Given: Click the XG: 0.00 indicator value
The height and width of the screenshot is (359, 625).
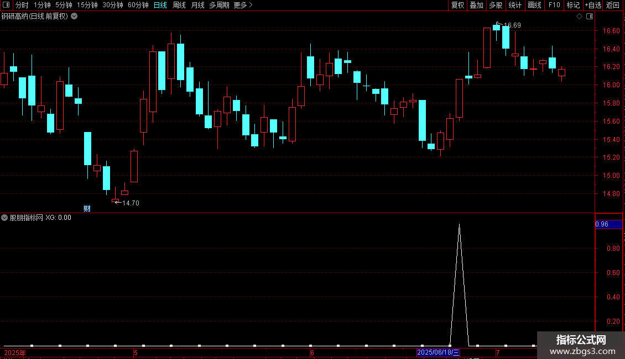Looking at the screenshot, I should click(58, 218).
